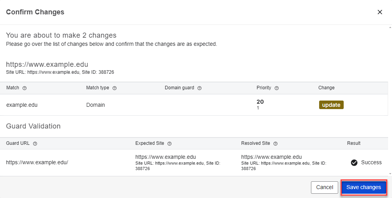This screenshot has height=198, width=392.
Task: Click the priority value 20
Action: (x=260, y=102)
